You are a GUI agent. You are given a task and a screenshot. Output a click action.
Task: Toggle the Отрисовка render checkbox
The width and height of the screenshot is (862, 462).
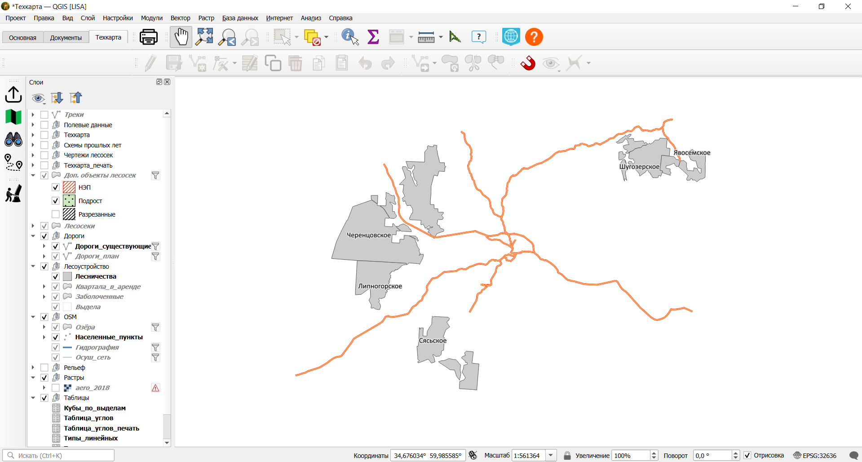(747, 455)
